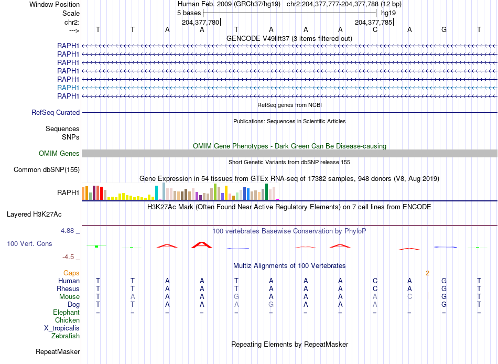Open the GTEx Gene Expression track title
The width and height of the screenshot is (498, 364).
pos(289,179)
